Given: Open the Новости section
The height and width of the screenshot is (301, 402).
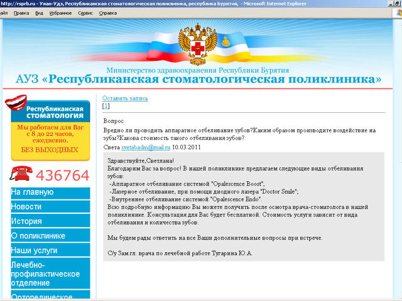Looking at the screenshot, I should [x=50, y=206].
